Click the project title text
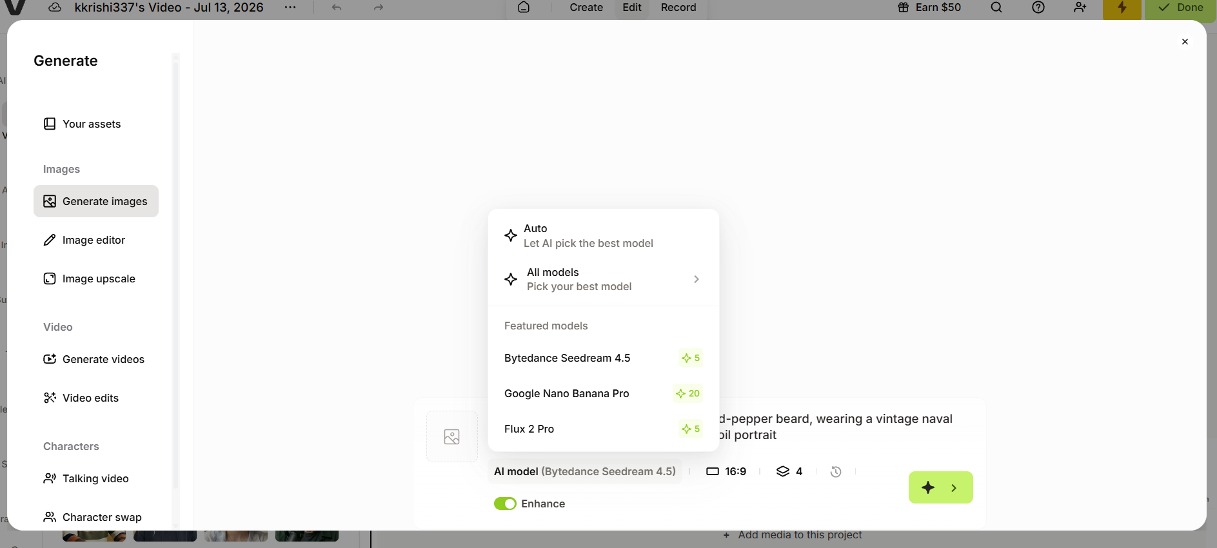Viewport: 1217px width, 548px height. coord(169,8)
